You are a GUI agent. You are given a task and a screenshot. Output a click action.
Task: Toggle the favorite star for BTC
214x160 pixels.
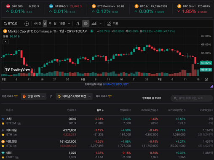point(3,146)
